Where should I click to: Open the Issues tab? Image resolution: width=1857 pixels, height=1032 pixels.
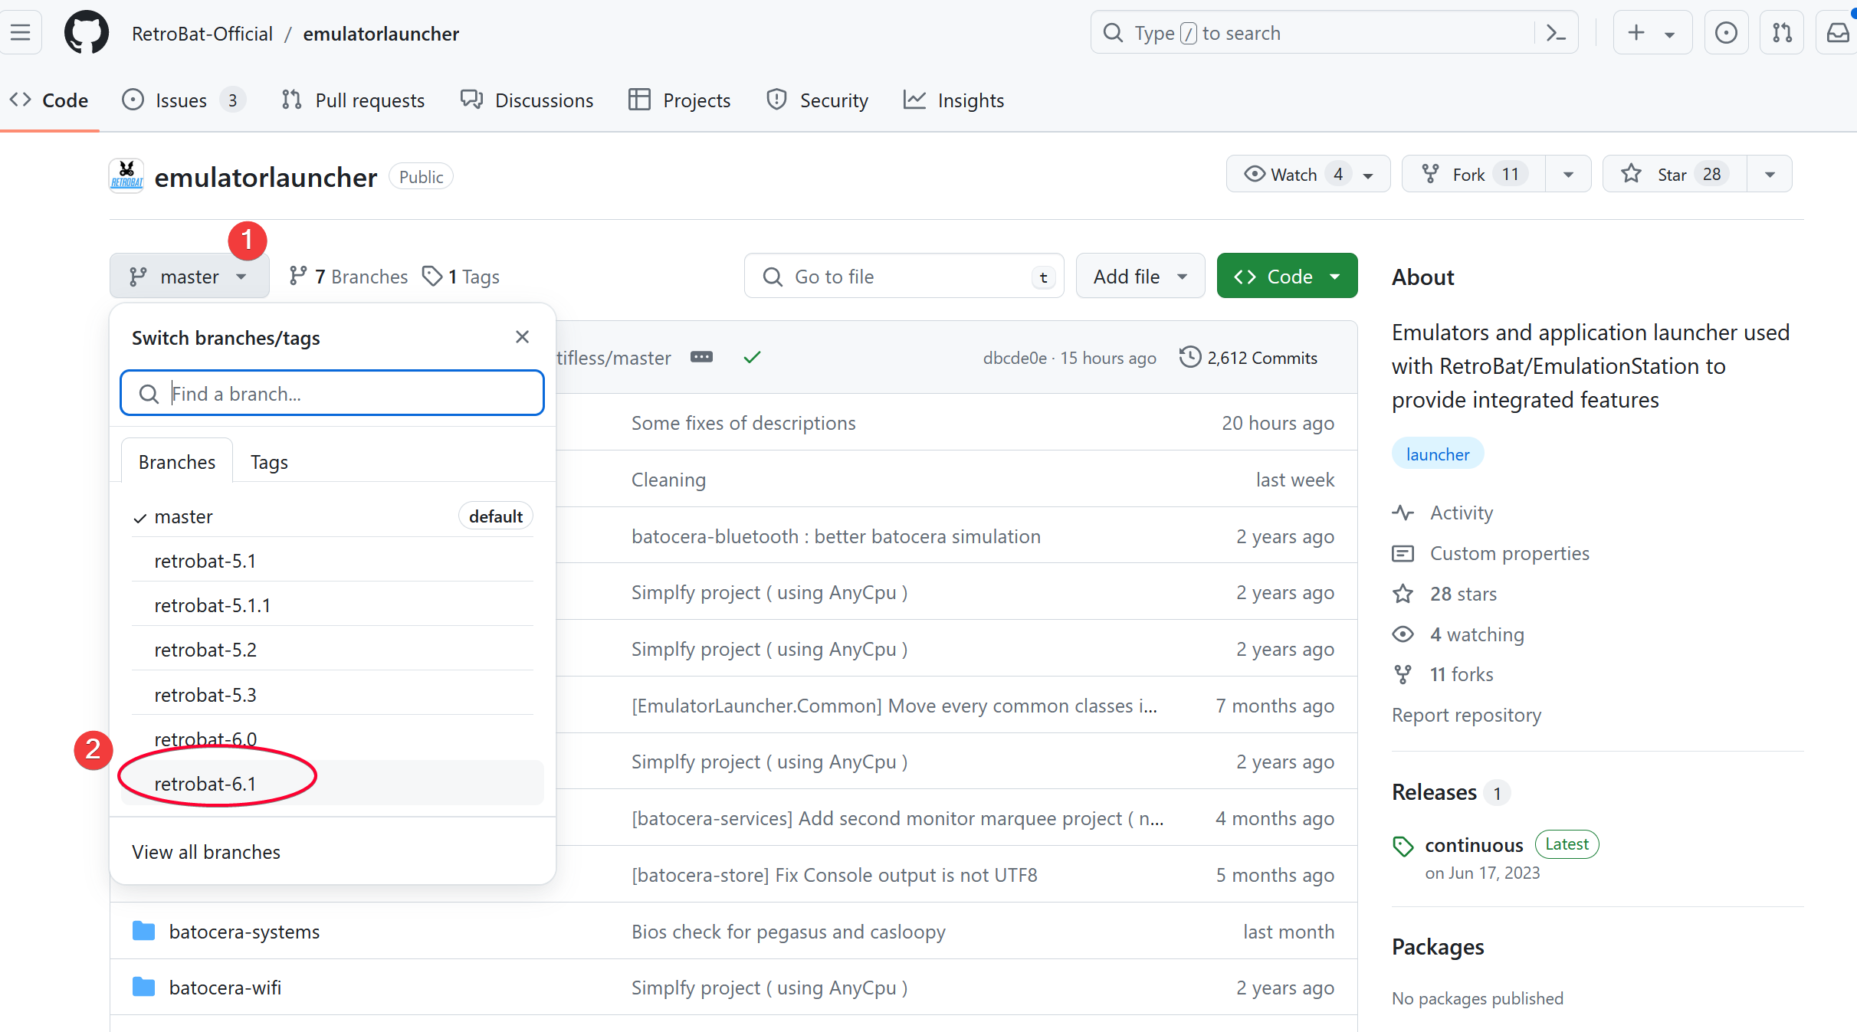pyautogui.click(x=183, y=100)
